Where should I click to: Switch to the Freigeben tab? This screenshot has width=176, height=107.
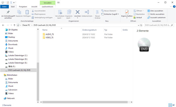23,7
